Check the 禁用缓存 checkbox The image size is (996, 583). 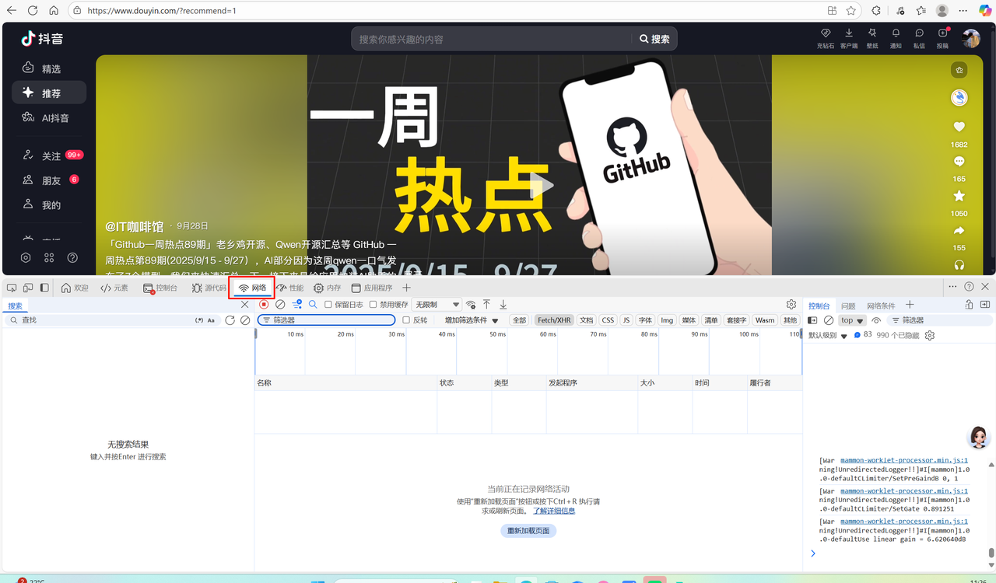(x=373, y=305)
